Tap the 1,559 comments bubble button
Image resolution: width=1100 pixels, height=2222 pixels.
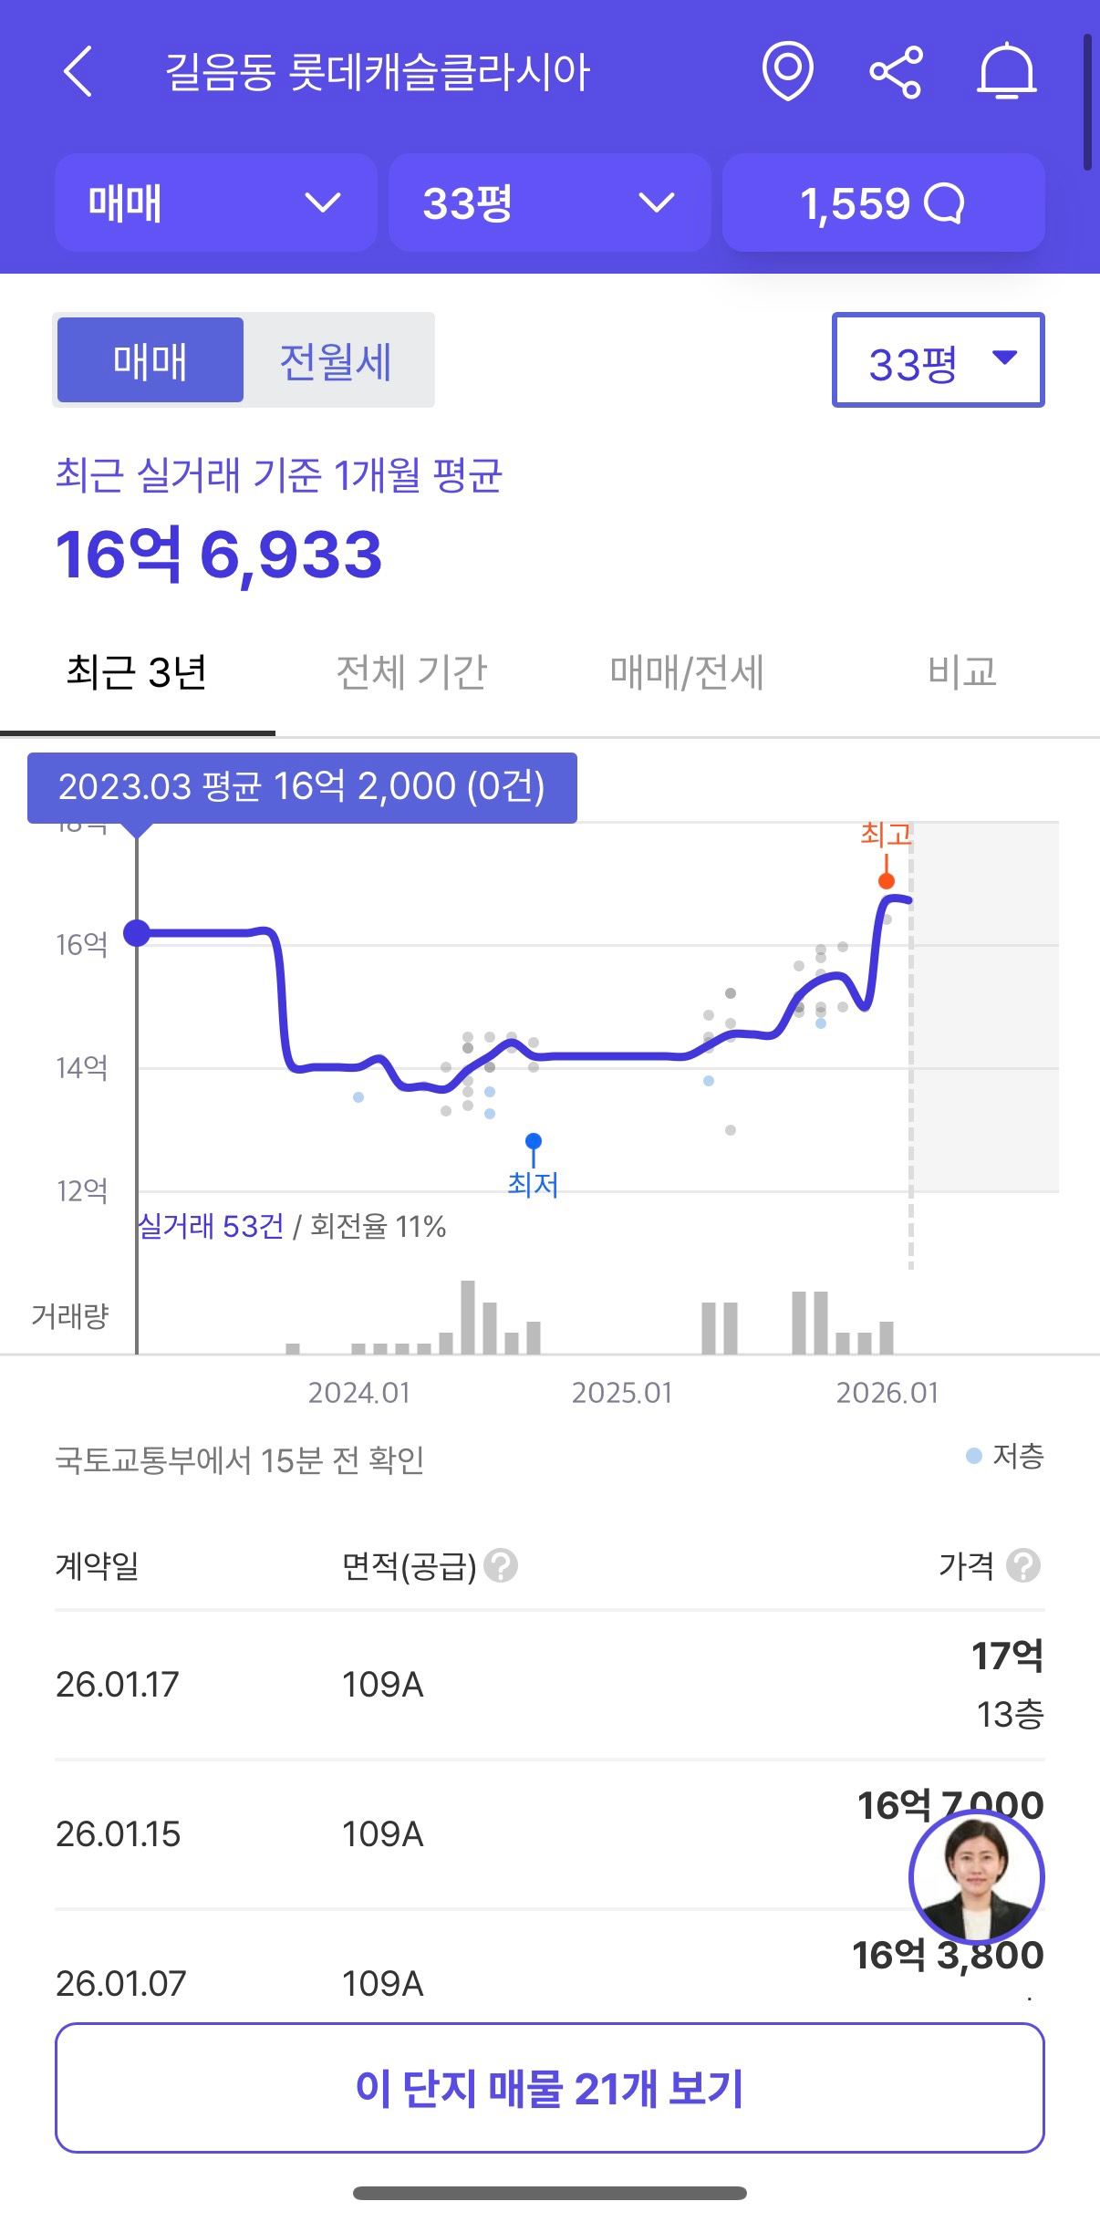pos(883,202)
